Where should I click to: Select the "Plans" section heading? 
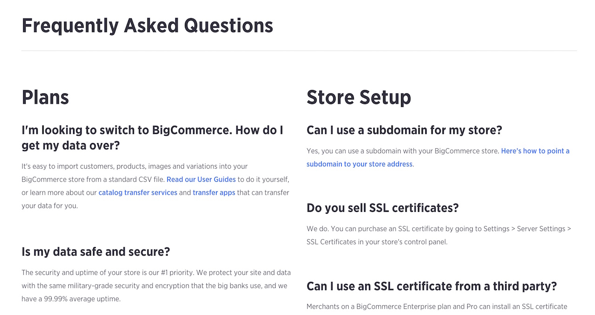45,98
